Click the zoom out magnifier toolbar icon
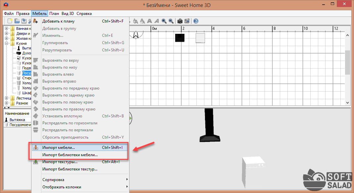The height and width of the screenshot is (193, 354). (x=171, y=21)
